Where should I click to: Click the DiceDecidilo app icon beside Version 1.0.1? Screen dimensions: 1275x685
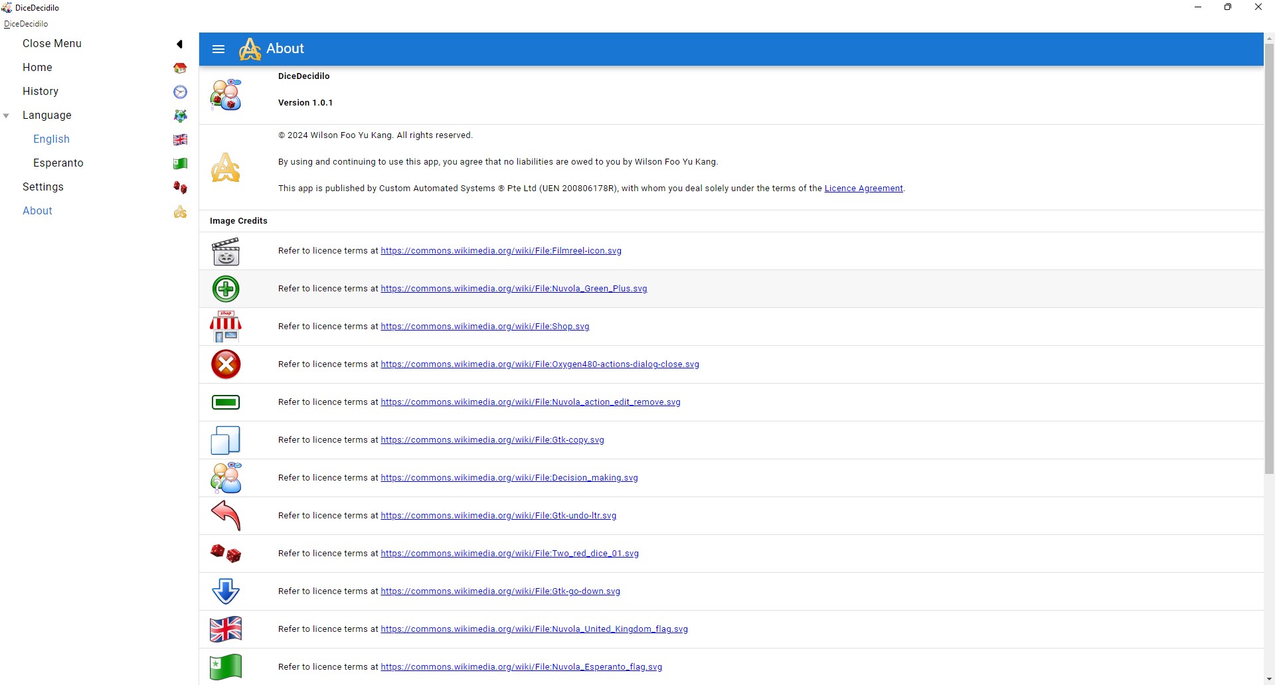[226, 94]
